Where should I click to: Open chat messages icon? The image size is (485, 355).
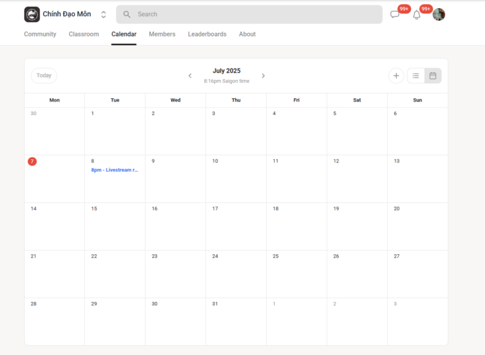click(395, 15)
